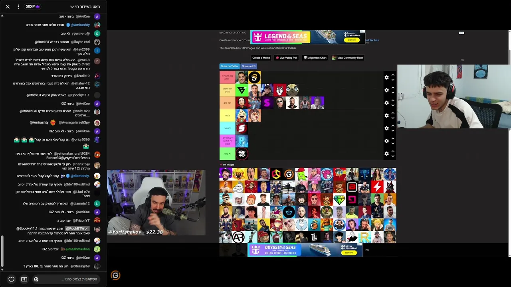Open settings gear for the pink tier row
This screenshot has height=287, width=511.
pos(386,141)
